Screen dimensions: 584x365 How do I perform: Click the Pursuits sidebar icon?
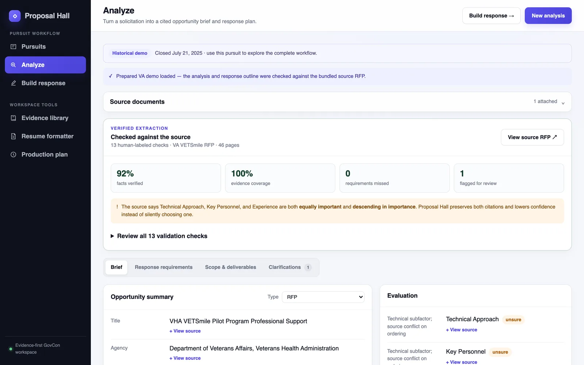tap(14, 47)
